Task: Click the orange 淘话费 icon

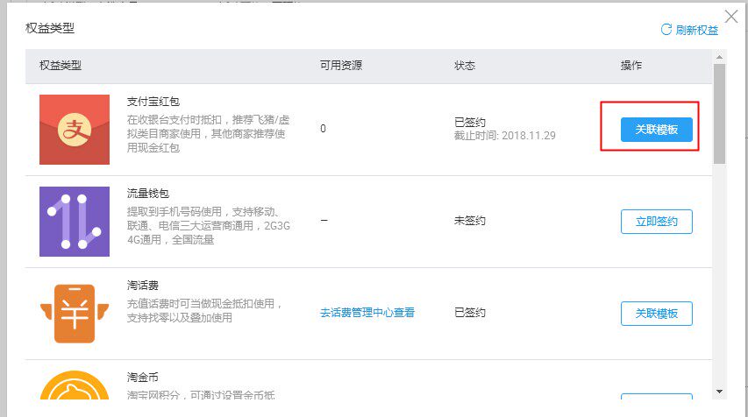Action: coord(75,313)
